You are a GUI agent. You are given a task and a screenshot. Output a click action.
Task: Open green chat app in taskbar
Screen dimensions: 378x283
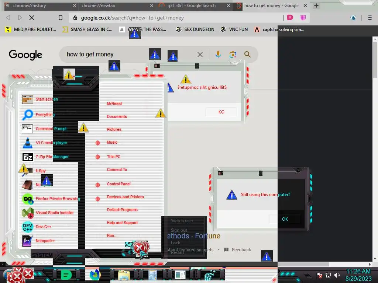coord(66,275)
